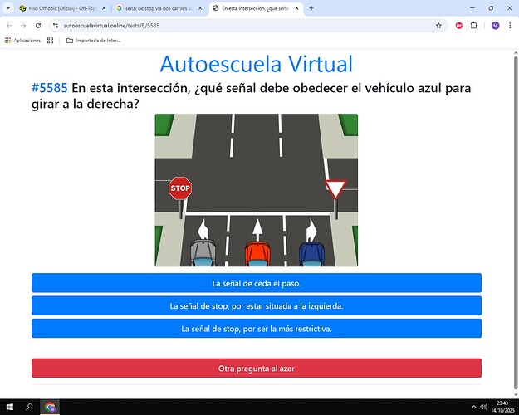This screenshot has width=519, height=415.
Task: Open site information icon in address bar
Action: [56, 26]
